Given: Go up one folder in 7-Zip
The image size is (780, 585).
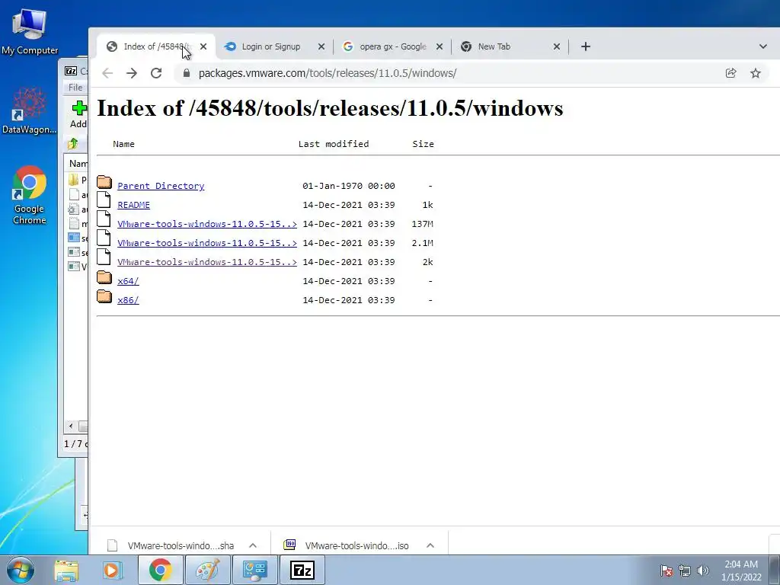Looking at the screenshot, I should click(x=73, y=144).
